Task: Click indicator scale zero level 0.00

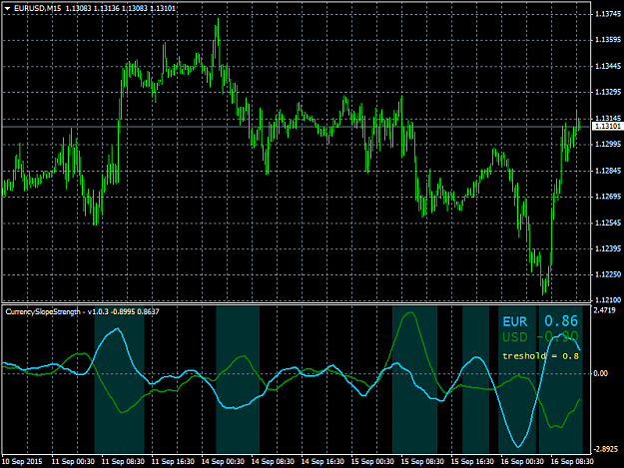Action: 601,373
